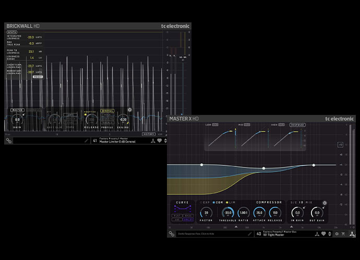This screenshot has width=360, height=260.
Task: Switch to the IO tab in Master X HD
Action: click(301, 203)
